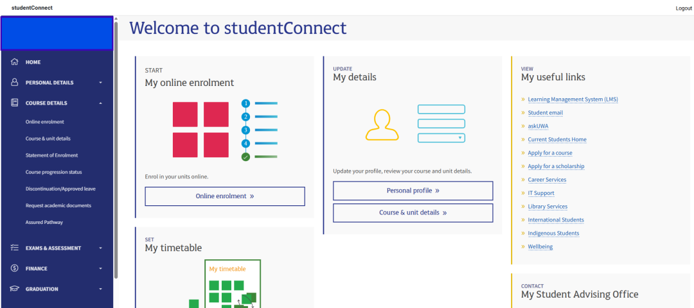Click the online enrolment red squares illustration
This screenshot has height=308, width=694.
tap(200, 130)
